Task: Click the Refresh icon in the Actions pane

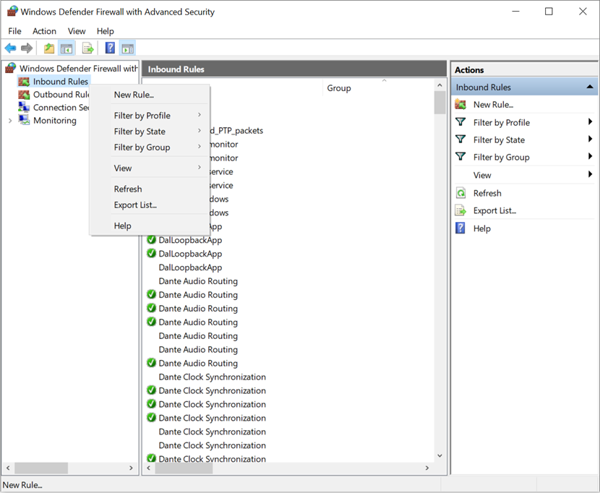Action: [460, 193]
